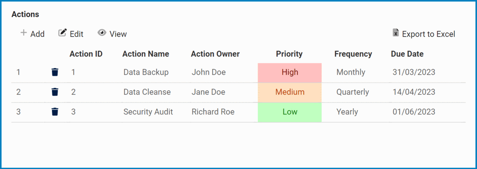Click the Add plus icon

23,33
